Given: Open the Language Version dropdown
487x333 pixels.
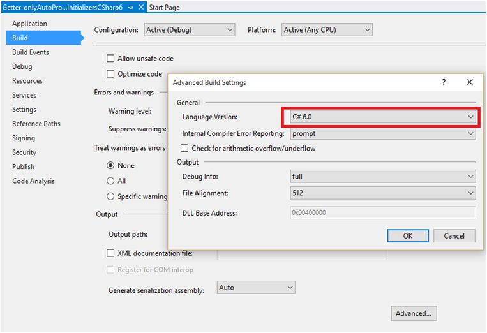Looking at the screenshot, I should 380,117.
